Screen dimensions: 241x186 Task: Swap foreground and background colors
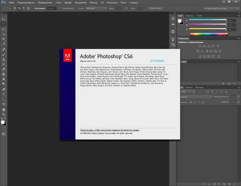5,118
